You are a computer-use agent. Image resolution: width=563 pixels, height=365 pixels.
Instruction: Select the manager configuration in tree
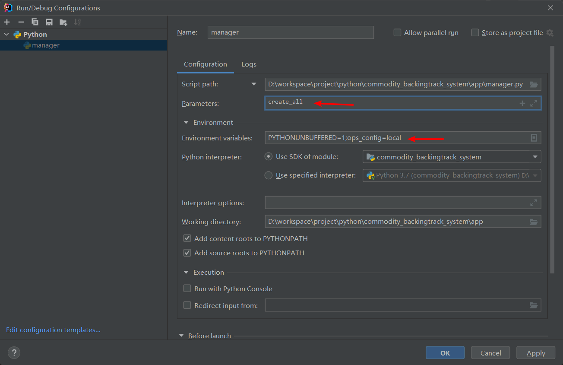83,45
